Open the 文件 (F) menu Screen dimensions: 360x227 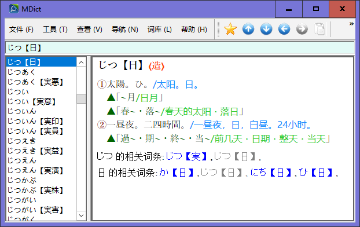point(21,30)
